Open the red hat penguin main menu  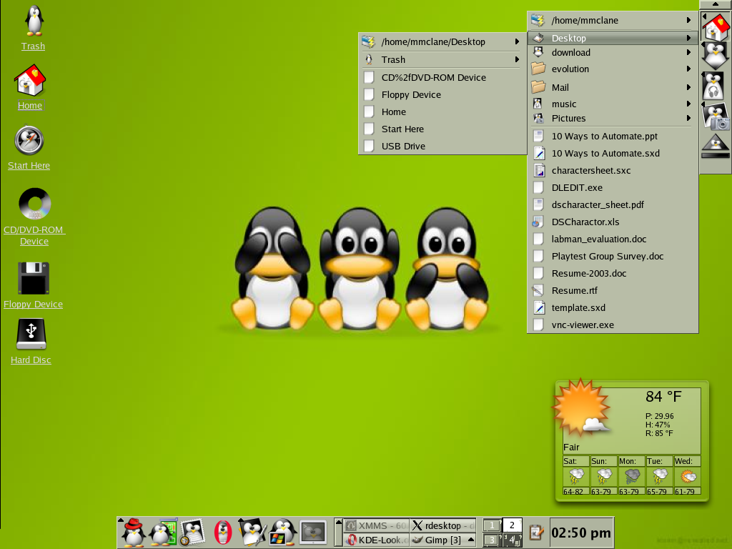click(x=133, y=532)
